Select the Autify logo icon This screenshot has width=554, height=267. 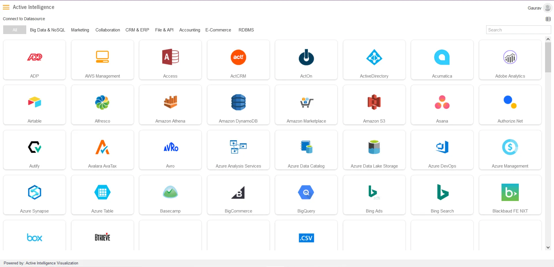pos(35,147)
